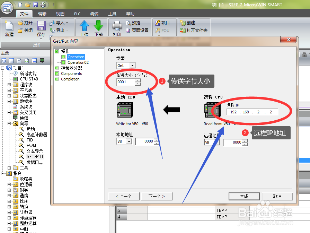Click the first navigation bar icon under 主要
This screenshot has width=310, height=233.
coord(4,61)
